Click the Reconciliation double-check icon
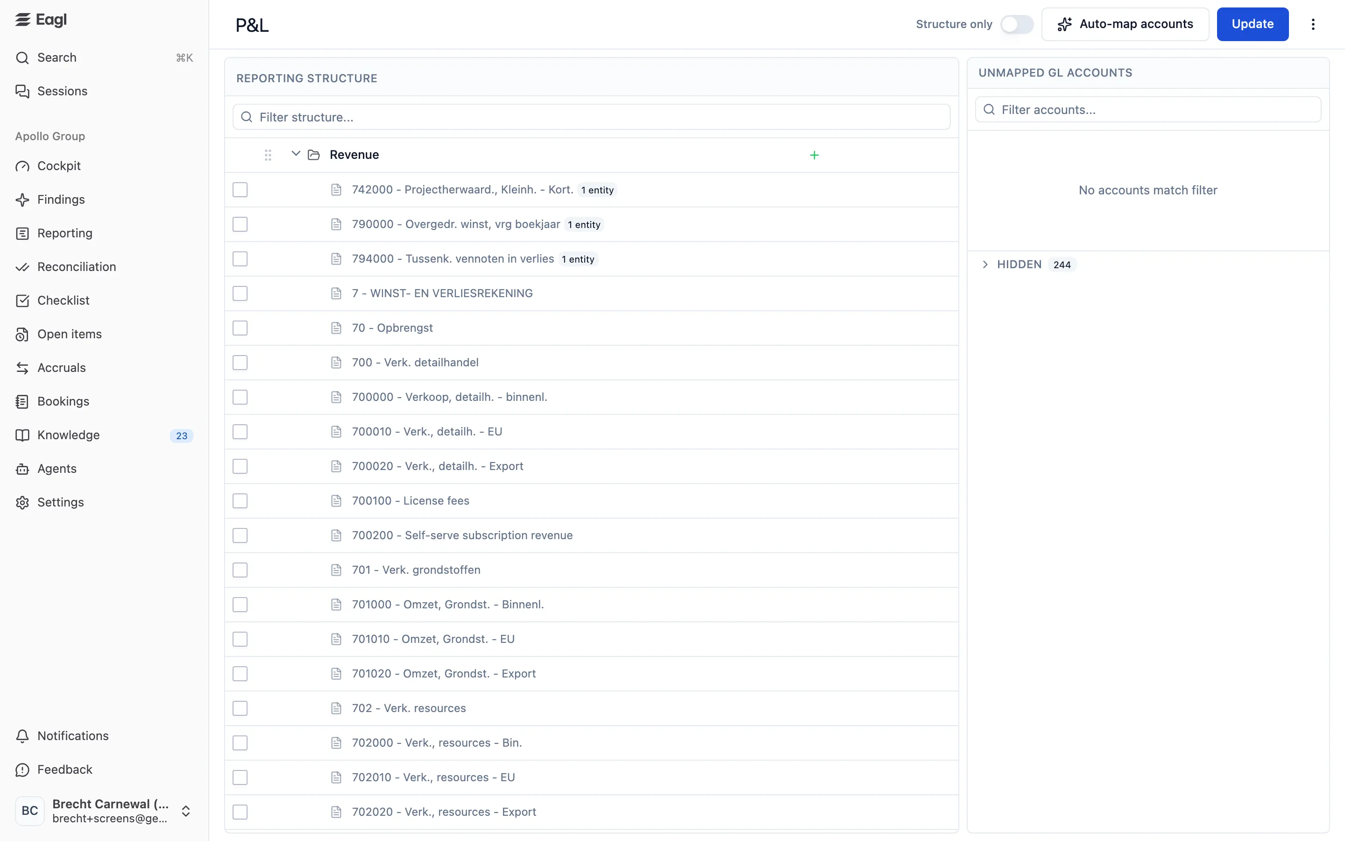The width and height of the screenshot is (1345, 841). click(x=22, y=267)
